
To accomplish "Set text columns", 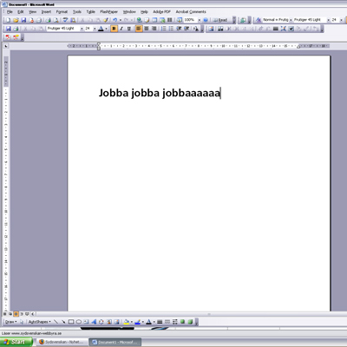I will click(170, 20).
